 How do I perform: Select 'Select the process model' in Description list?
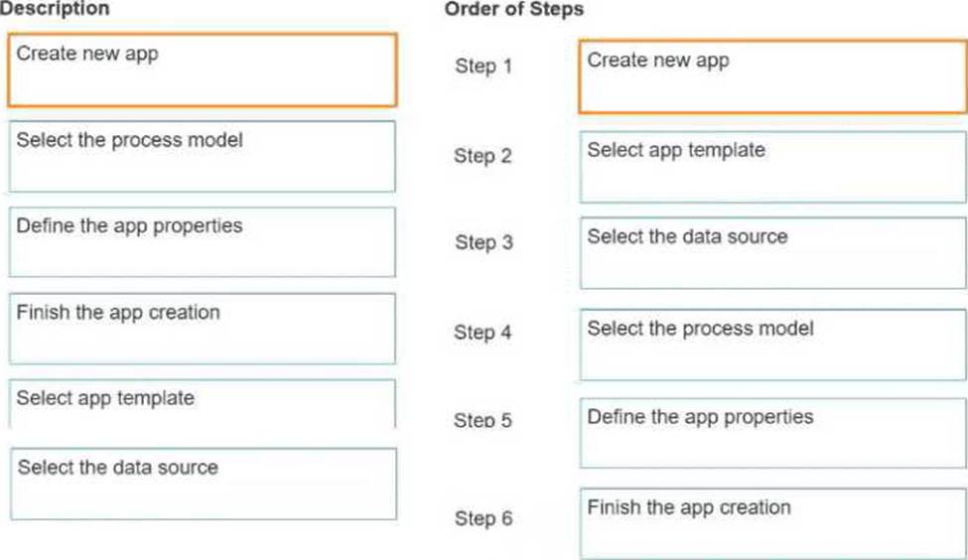point(202,156)
